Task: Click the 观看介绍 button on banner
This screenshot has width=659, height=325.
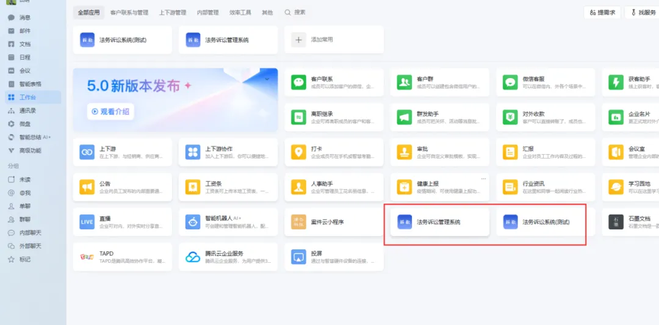Action: pos(111,111)
